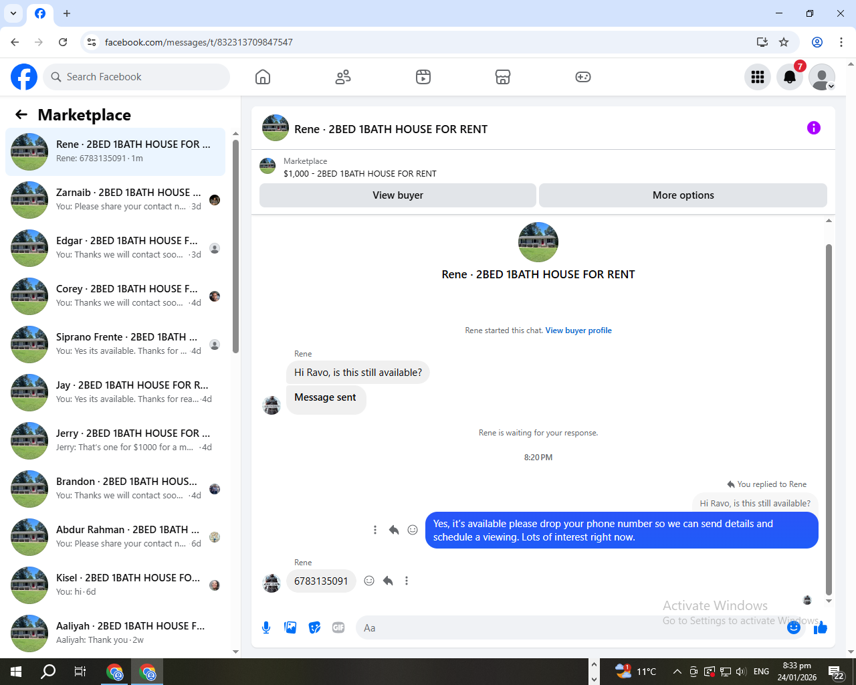Open the Facebook menu grid icon
The width and height of the screenshot is (856, 685).
point(758,77)
